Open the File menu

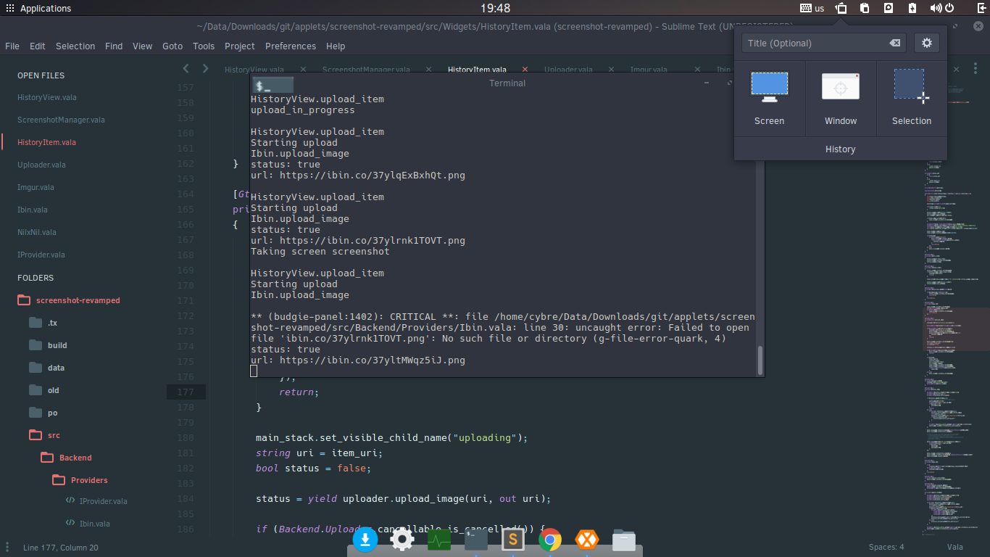(x=12, y=46)
